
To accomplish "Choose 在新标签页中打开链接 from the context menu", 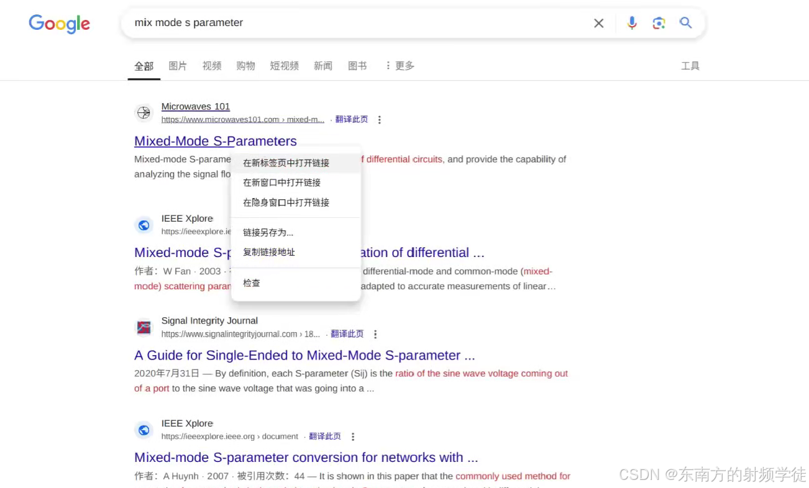I will (296, 163).
